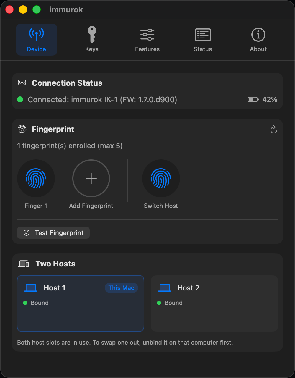Screen dimensions: 295x378
Task: Click the Two Hosts devices icon
Action: point(24,264)
